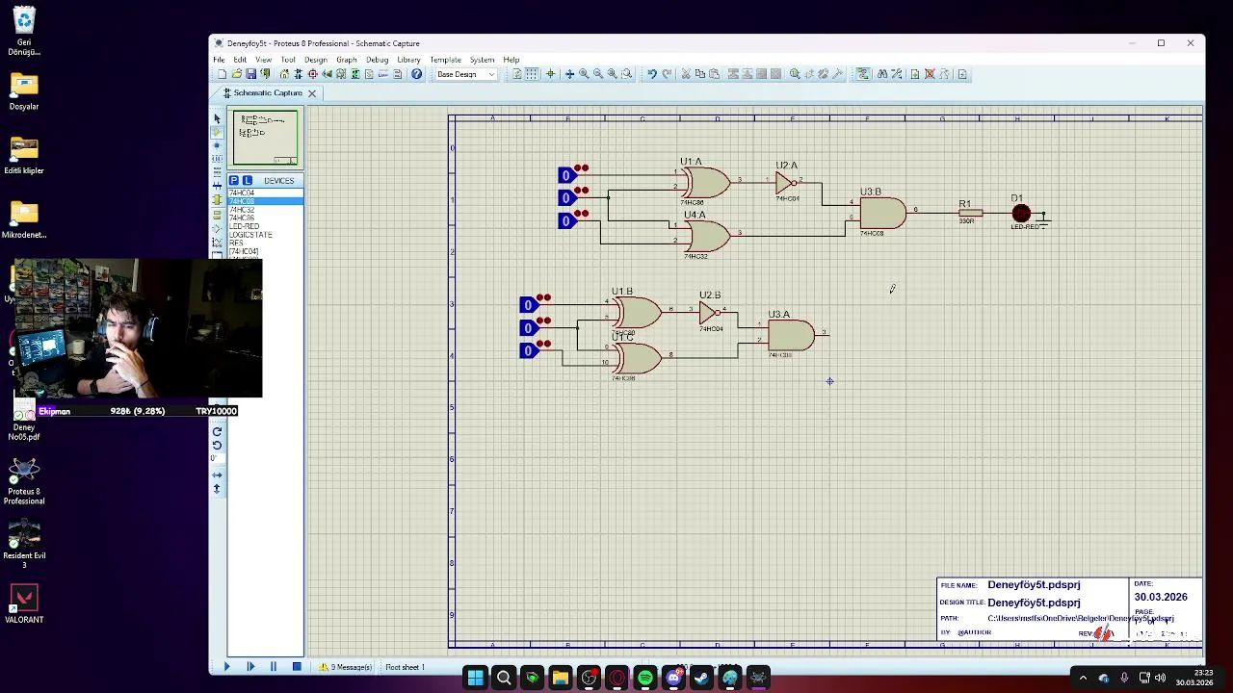Click the Redraw display icon
Image resolution: width=1233 pixels, height=693 pixels.
point(517,74)
